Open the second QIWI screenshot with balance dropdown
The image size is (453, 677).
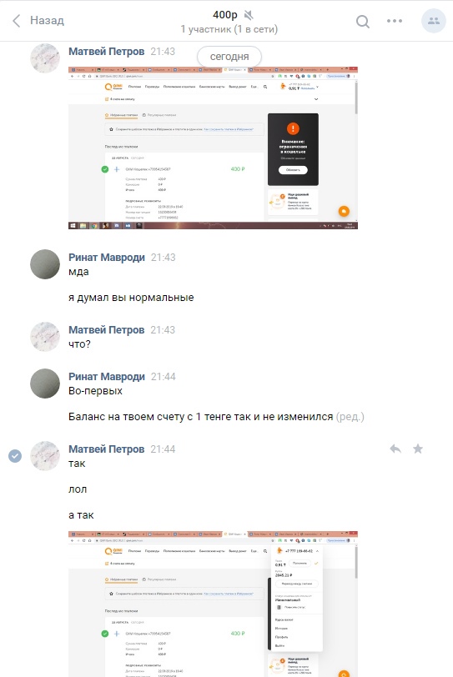(213, 604)
